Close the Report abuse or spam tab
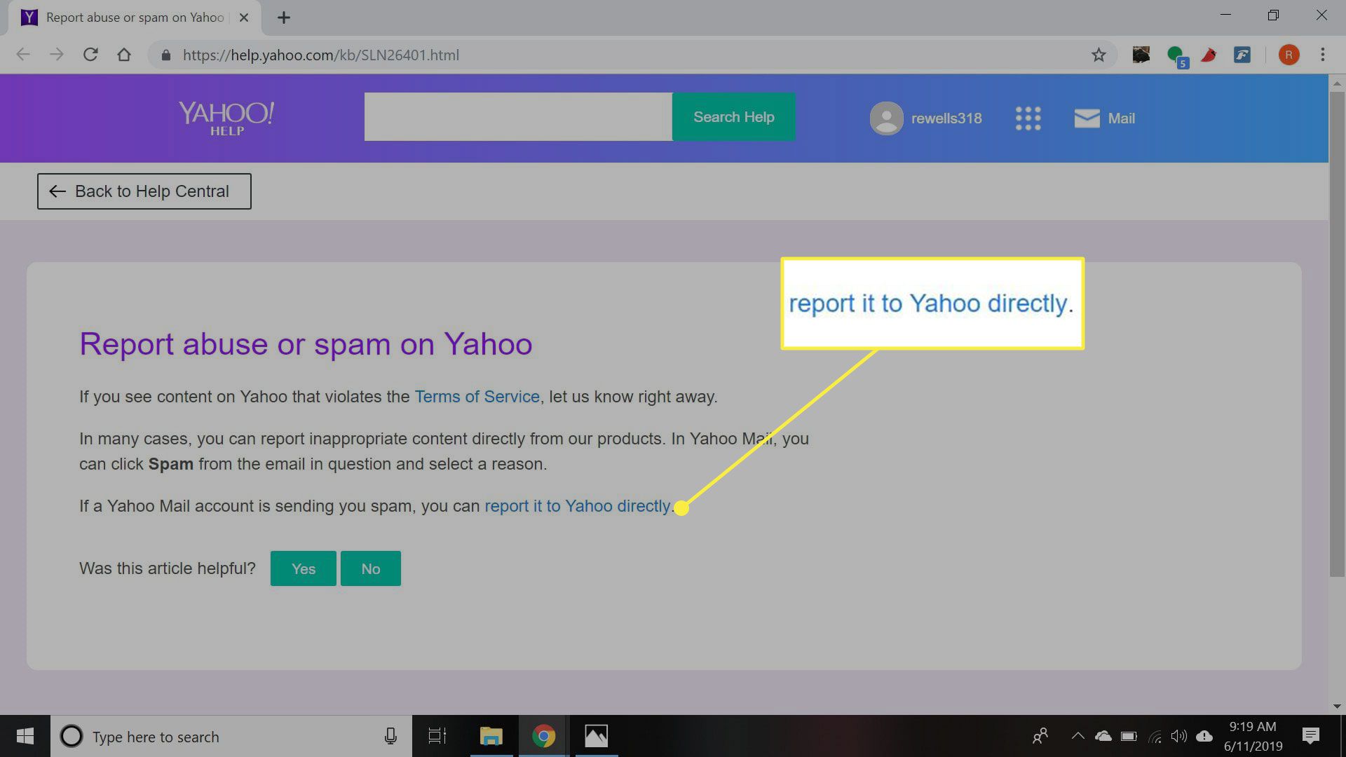This screenshot has width=1346, height=757. [x=244, y=18]
